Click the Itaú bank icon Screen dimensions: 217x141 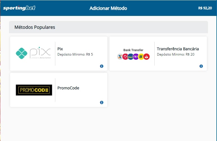click(130, 57)
